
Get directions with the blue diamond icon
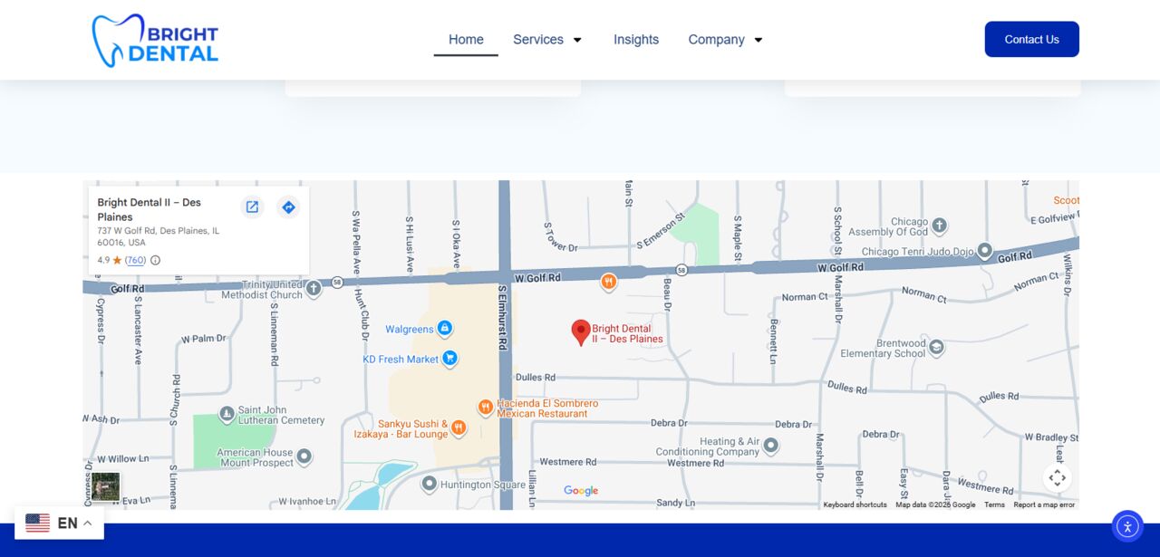[288, 207]
